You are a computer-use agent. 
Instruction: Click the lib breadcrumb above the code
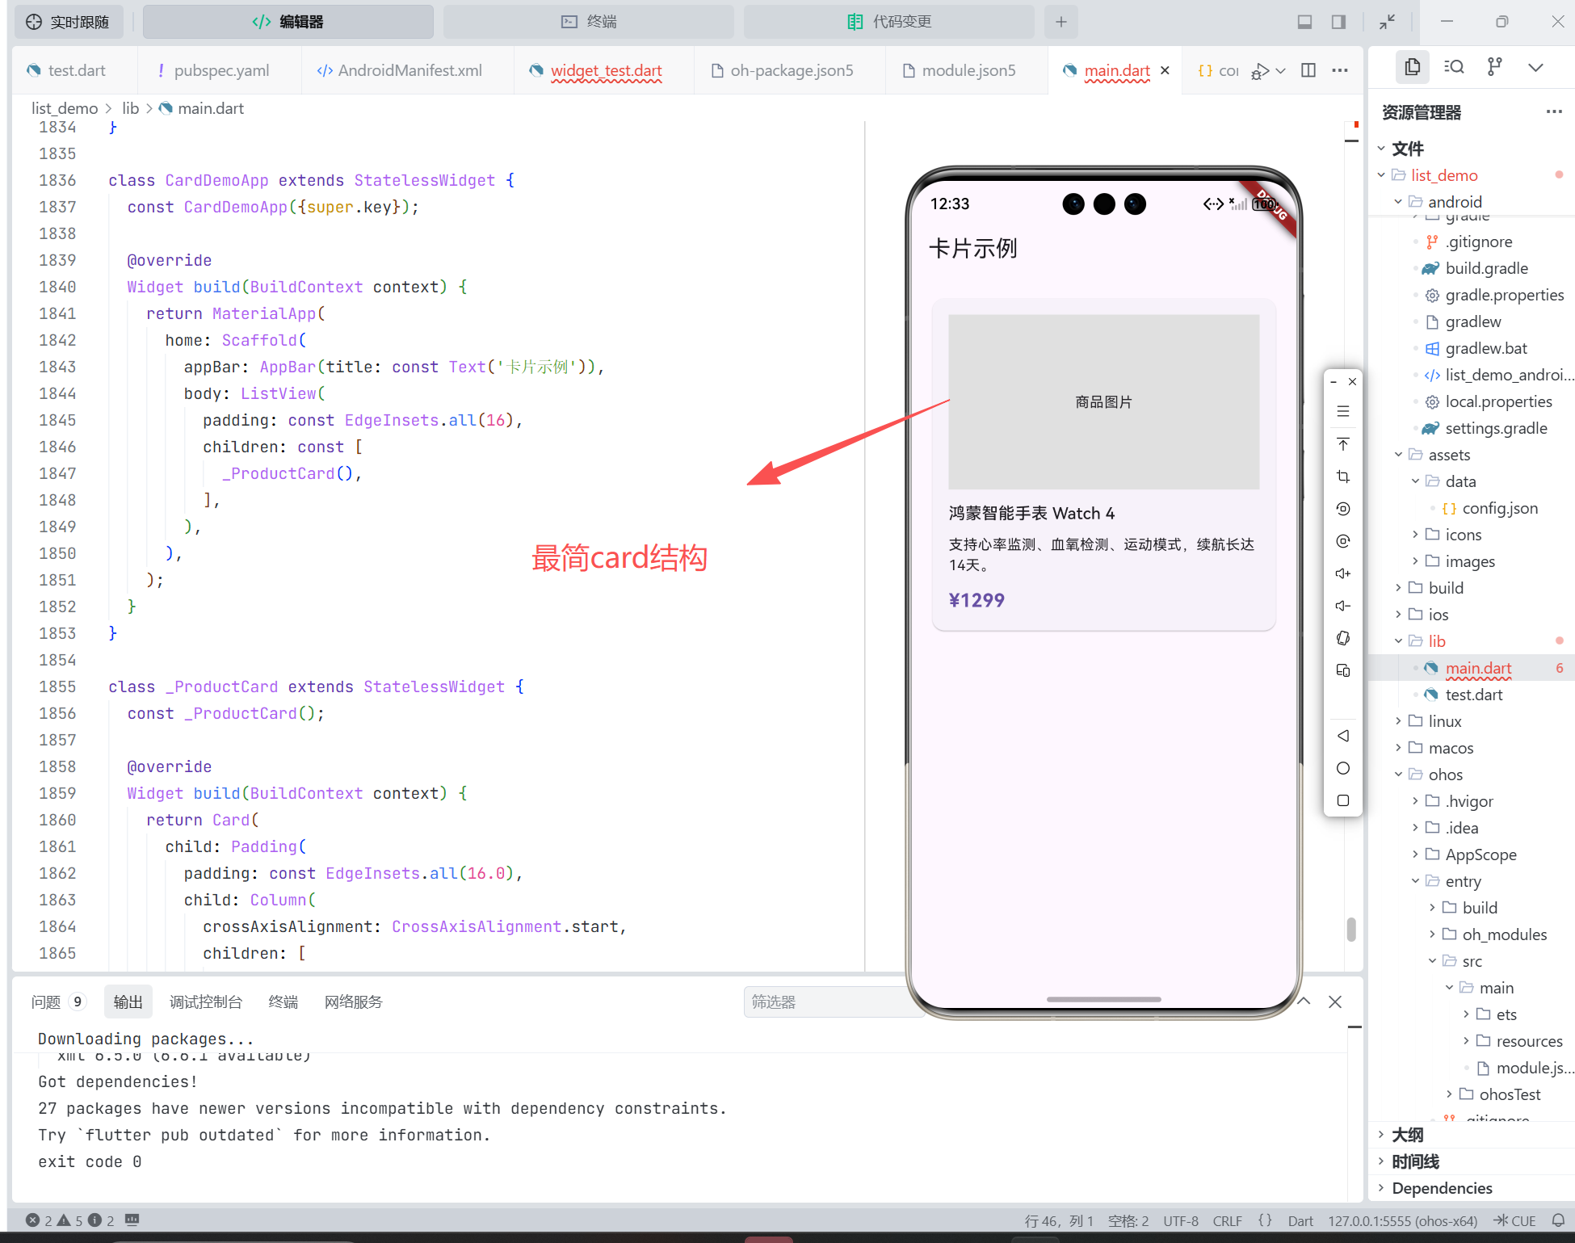pos(130,107)
